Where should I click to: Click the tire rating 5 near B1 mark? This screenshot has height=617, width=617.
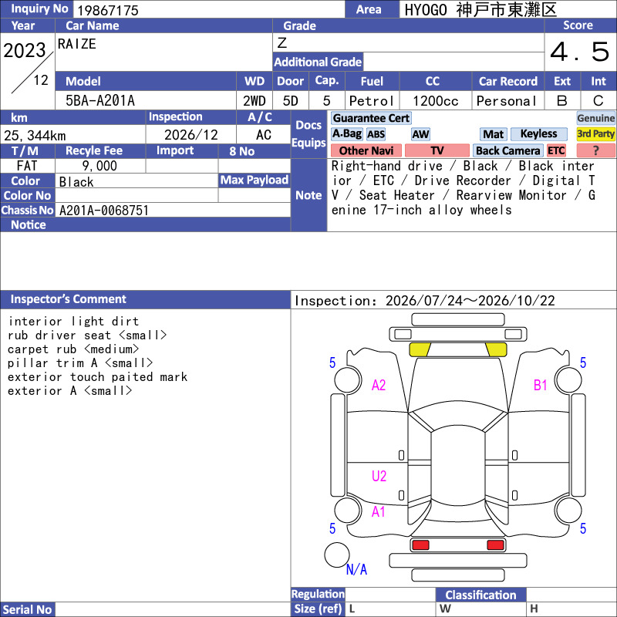pos(583,362)
